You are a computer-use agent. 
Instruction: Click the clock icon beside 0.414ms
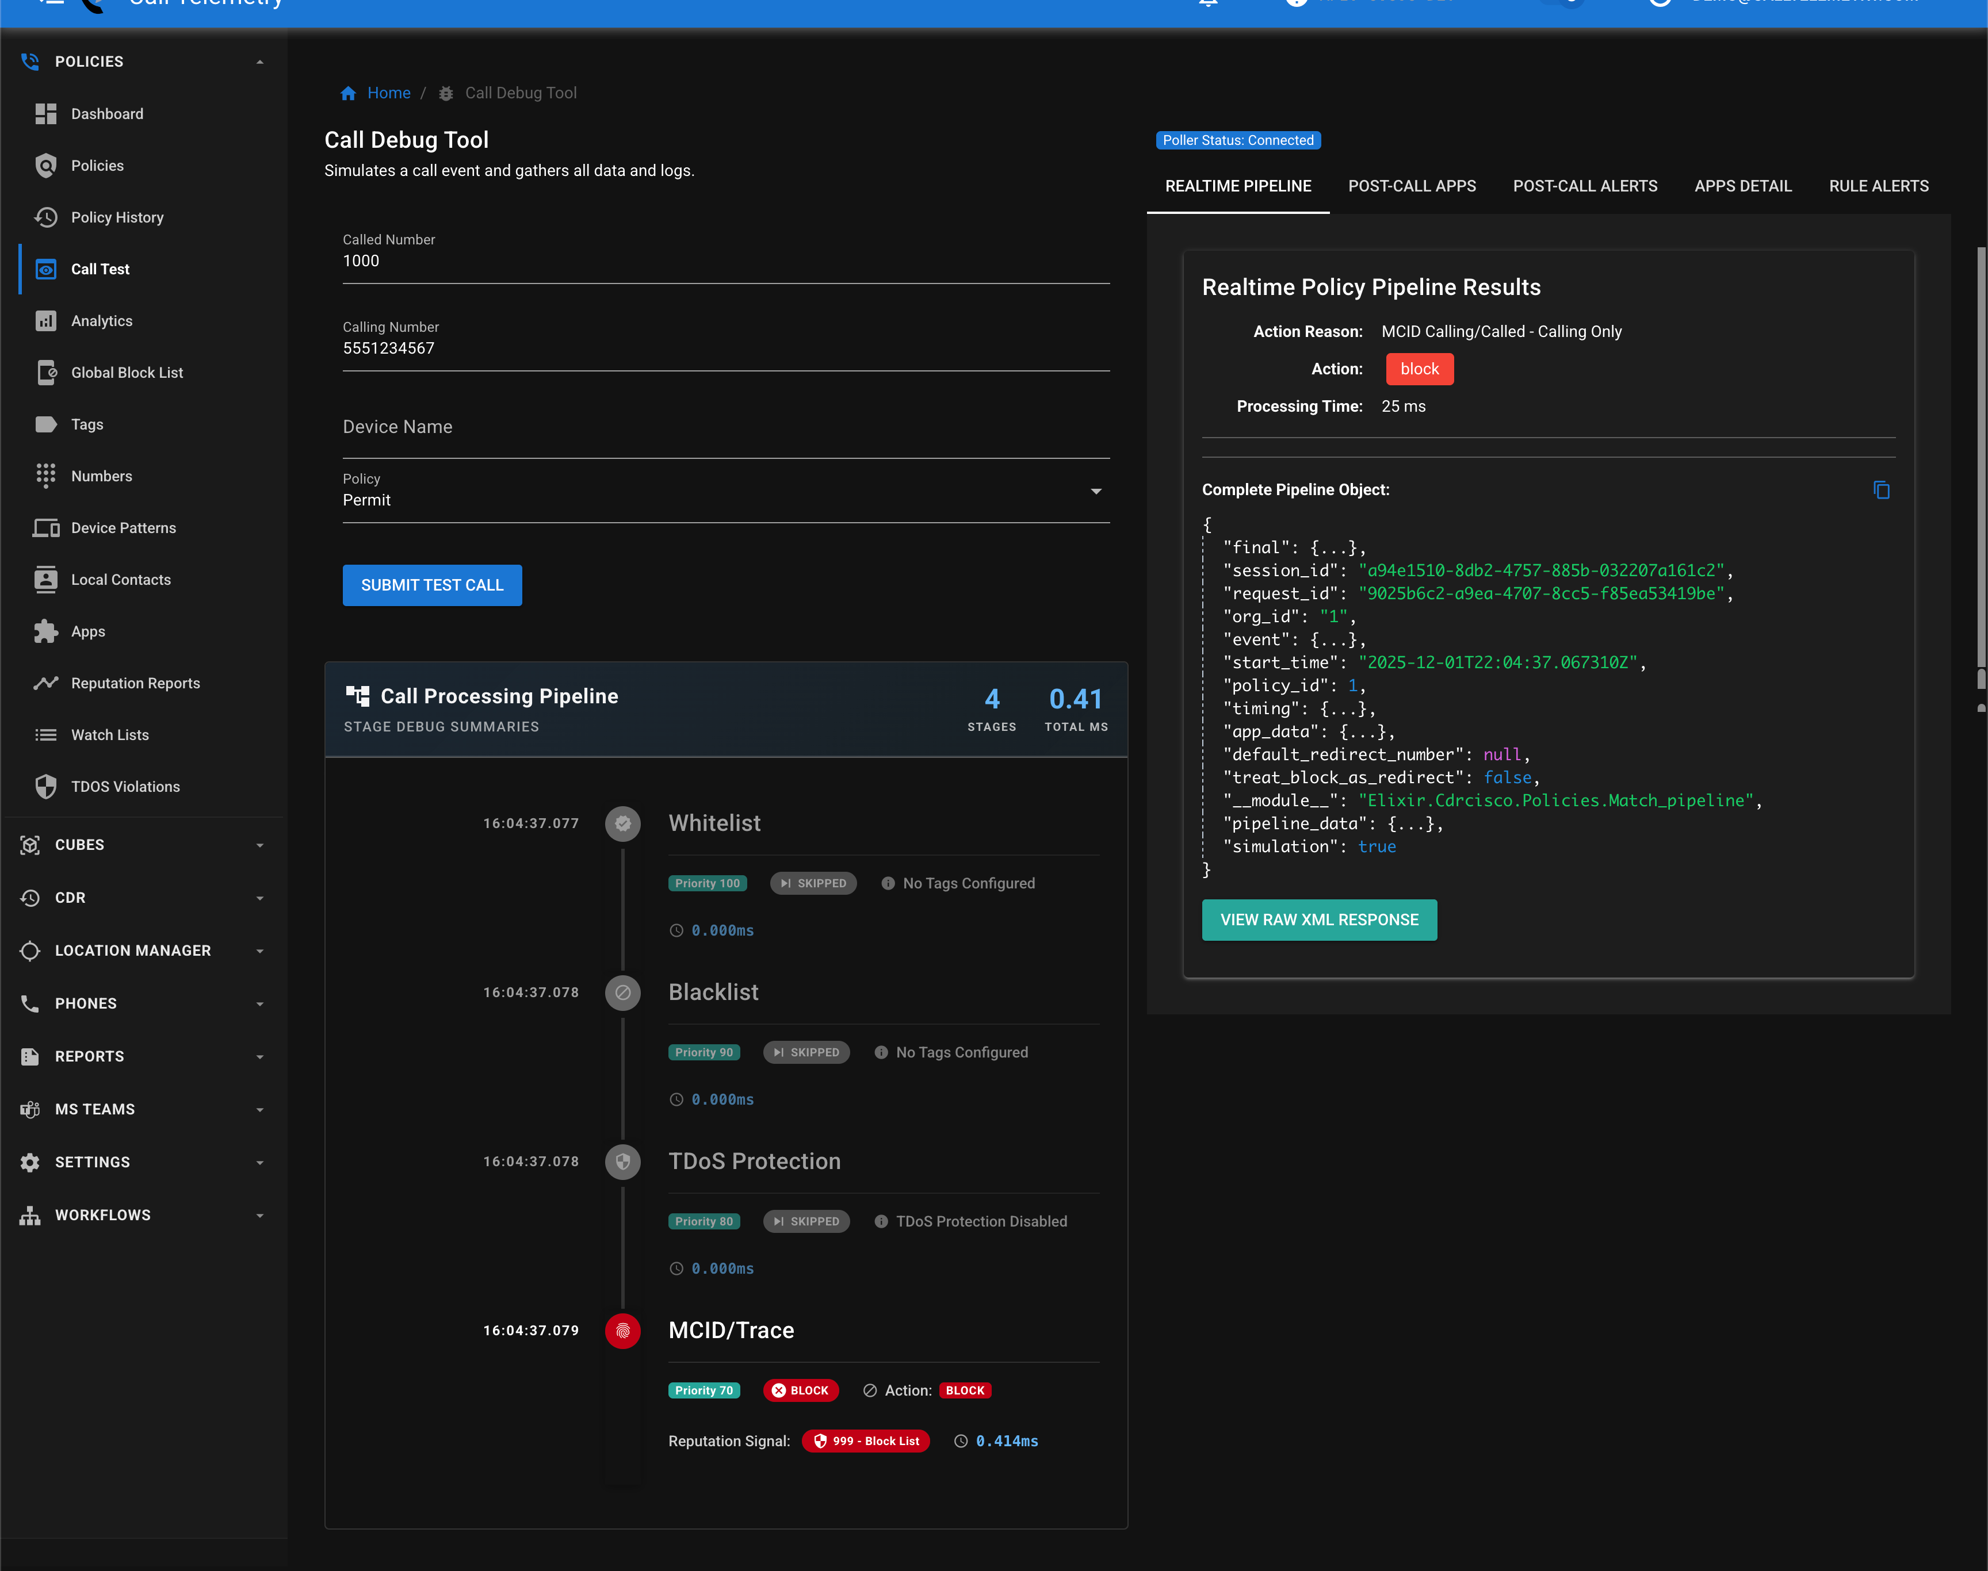click(961, 1441)
